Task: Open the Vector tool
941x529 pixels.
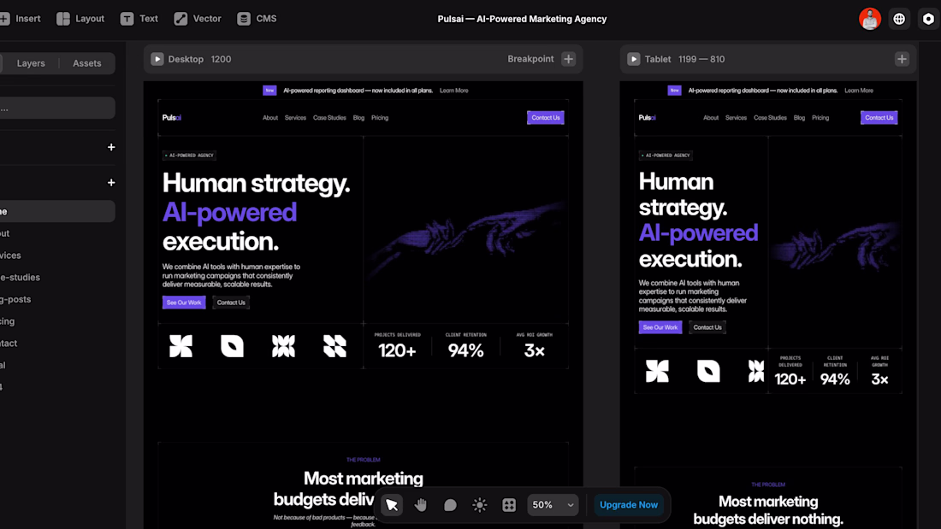Action: 198,19
